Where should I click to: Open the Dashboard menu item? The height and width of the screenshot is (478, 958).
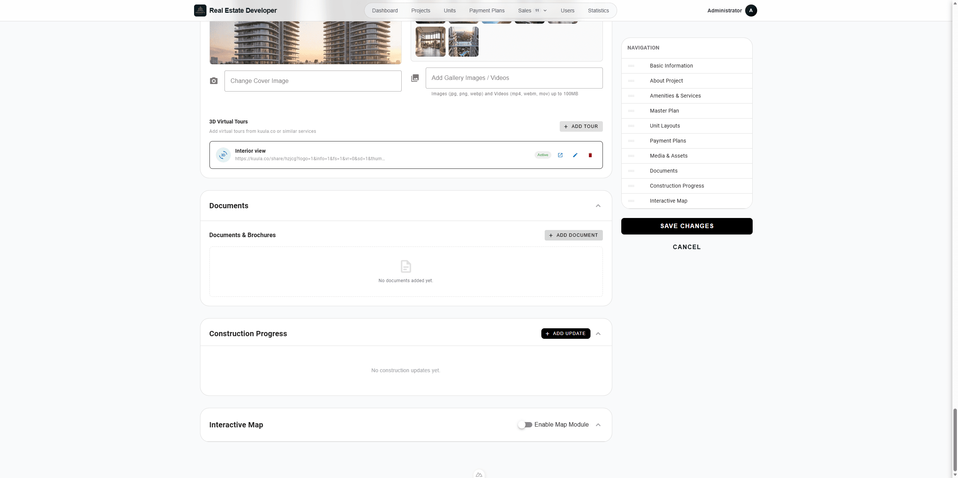pos(385,11)
